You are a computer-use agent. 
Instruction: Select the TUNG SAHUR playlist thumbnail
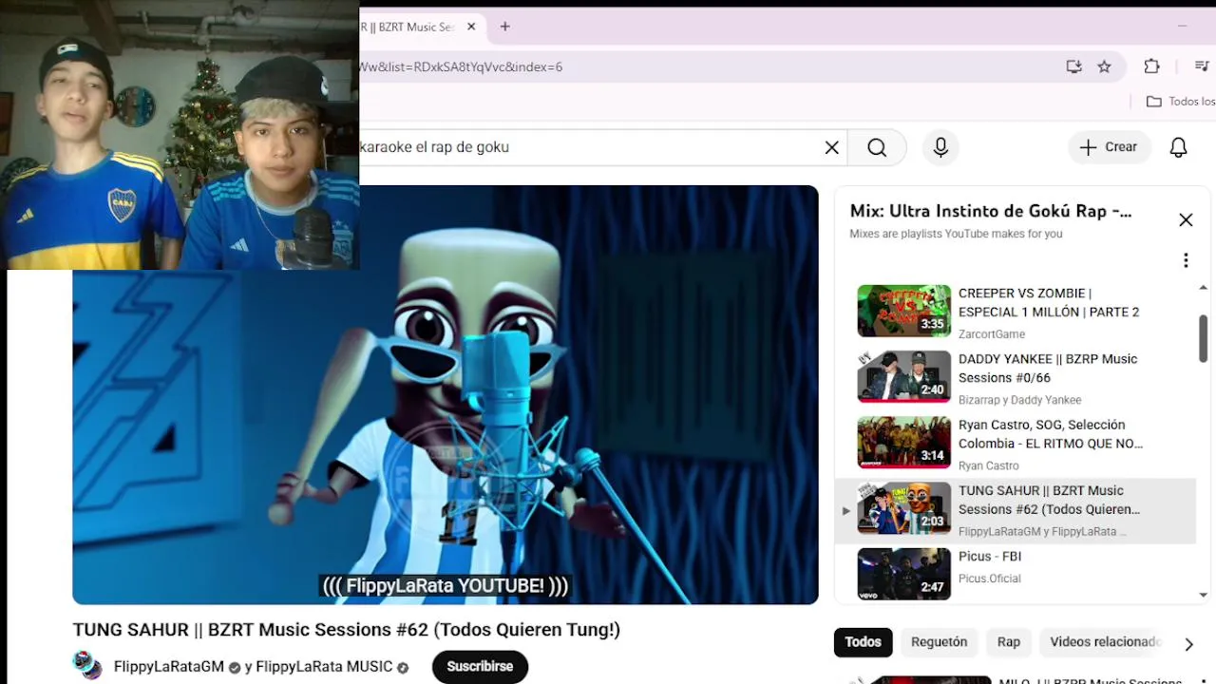[903, 508]
